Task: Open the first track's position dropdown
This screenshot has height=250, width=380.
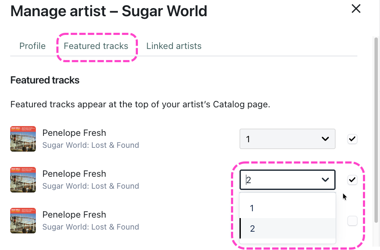Action: [x=287, y=139]
